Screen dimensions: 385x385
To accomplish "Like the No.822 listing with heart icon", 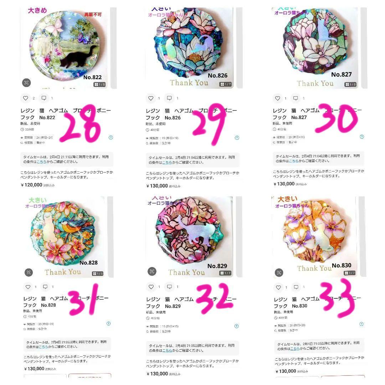I will tap(26, 98).
